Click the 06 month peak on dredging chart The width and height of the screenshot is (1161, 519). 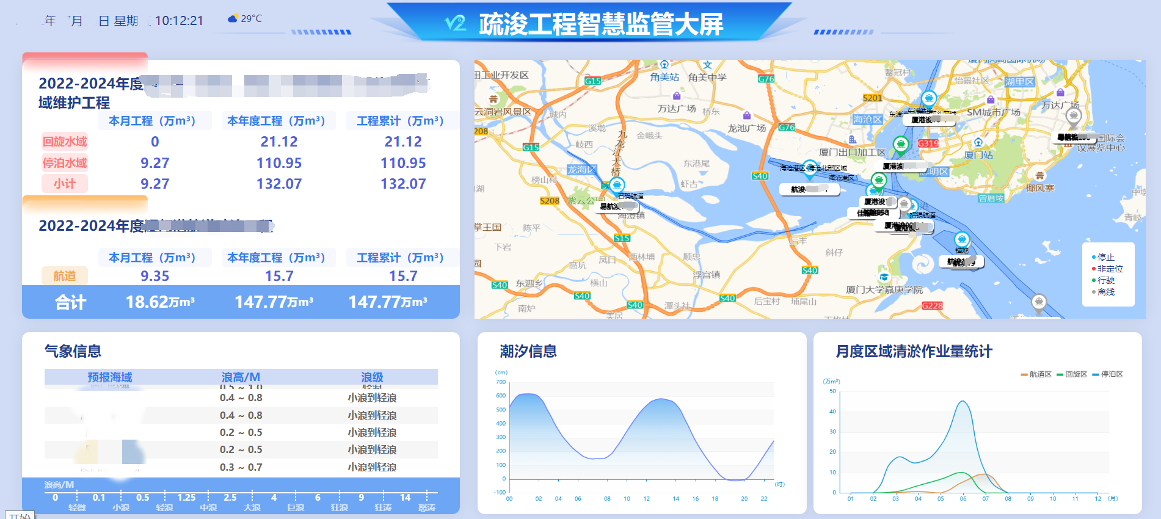click(x=963, y=402)
